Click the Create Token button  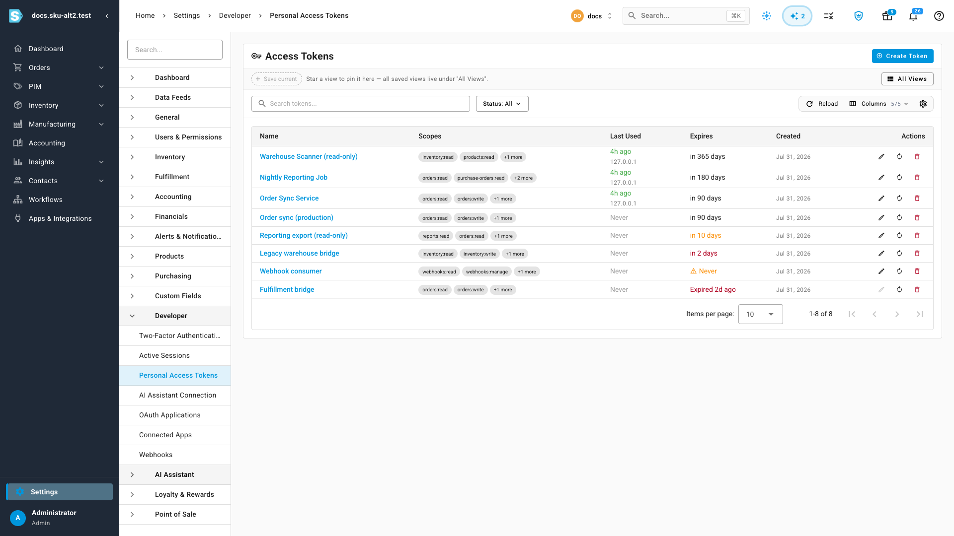tap(902, 56)
